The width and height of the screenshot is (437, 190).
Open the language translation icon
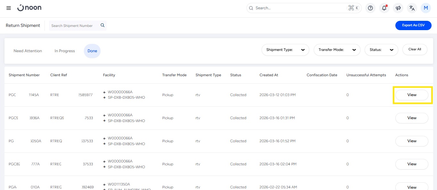(x=412, y=8)
